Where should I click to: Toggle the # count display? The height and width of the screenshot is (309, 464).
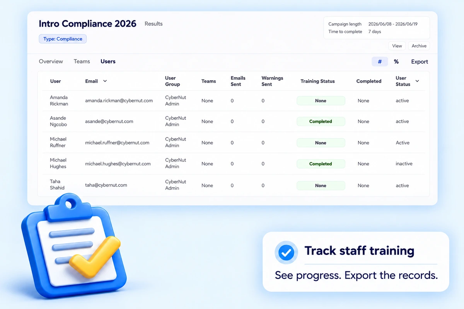pos(380,61)
